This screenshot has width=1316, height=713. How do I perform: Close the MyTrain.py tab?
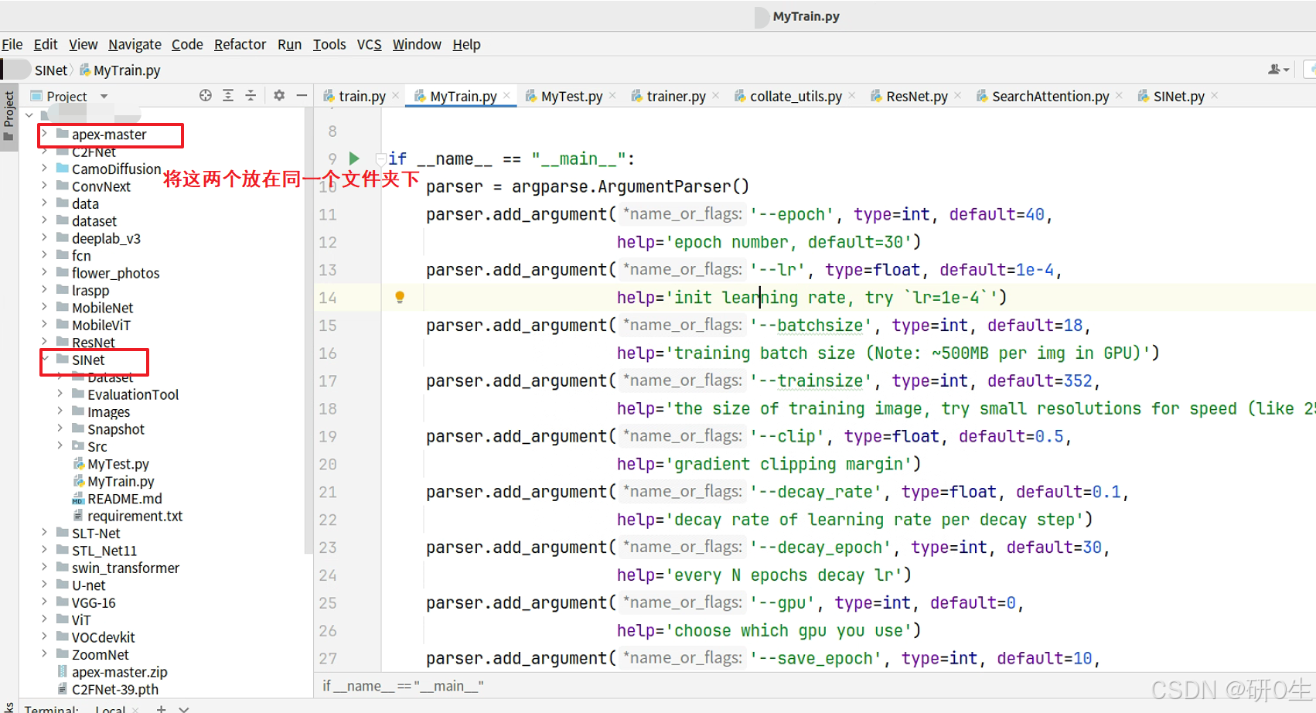pyautogui.click(x=506, y=95)
